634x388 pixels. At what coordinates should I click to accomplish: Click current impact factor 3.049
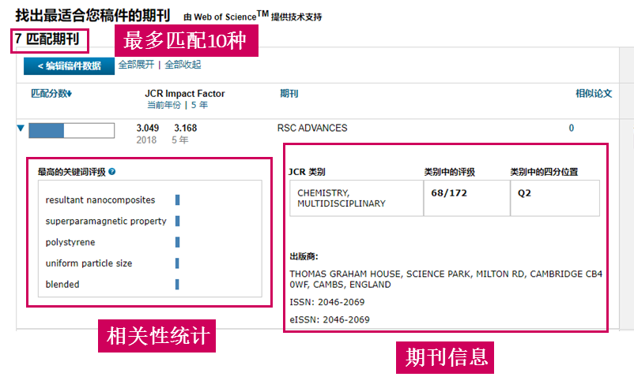click(x=148, y=129)
